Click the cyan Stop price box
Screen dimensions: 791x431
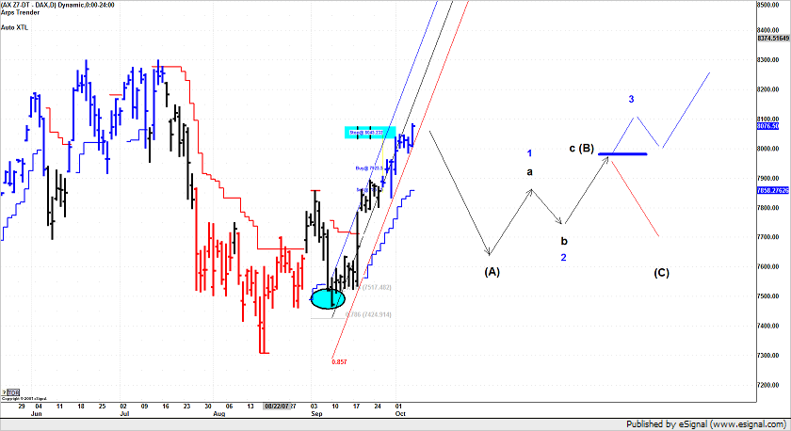pyautogui.click(x=368, y=133)
